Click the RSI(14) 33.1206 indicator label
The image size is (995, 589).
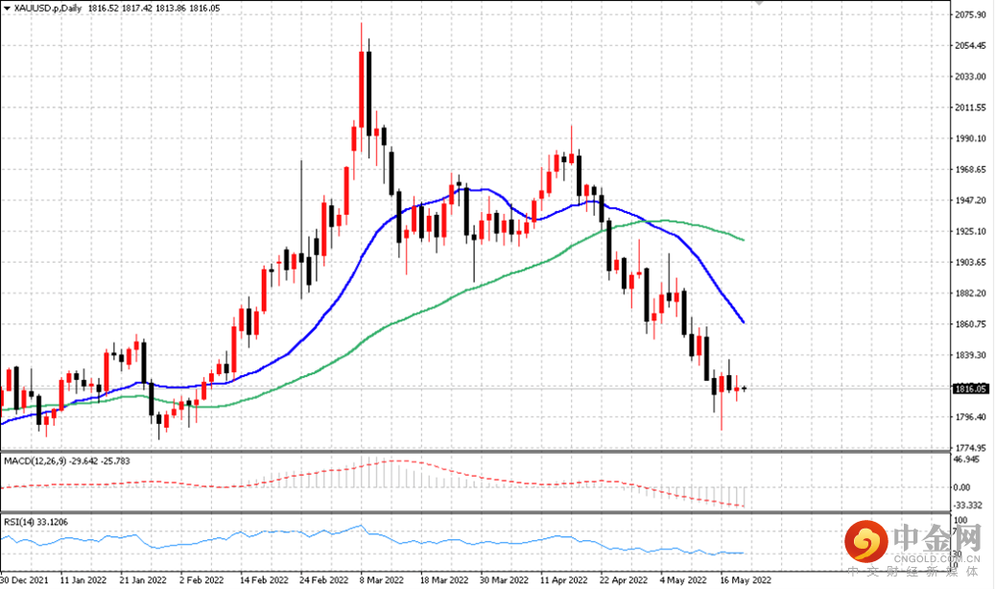[36, 522]
